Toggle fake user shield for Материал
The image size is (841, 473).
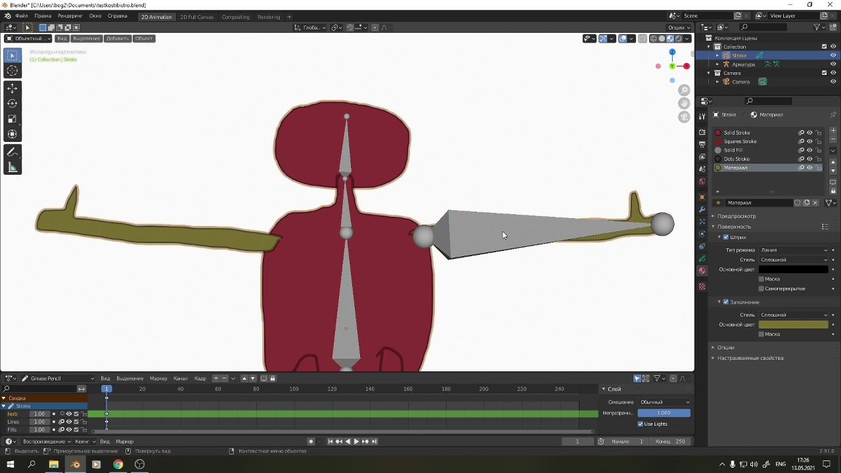tap(798, 203)
